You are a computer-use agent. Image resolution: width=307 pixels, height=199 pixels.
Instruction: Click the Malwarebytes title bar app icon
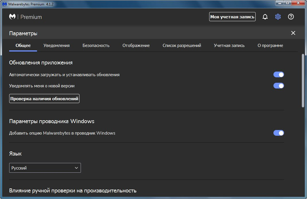(4, 4)
